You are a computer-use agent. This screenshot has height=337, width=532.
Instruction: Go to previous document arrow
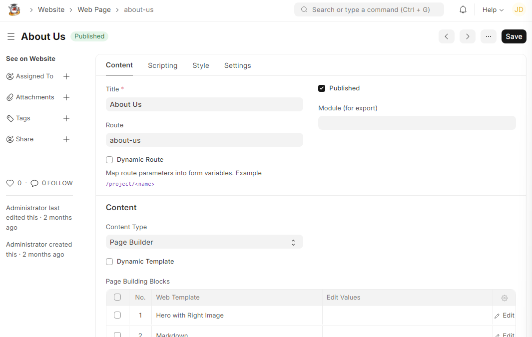click(447, 36)
